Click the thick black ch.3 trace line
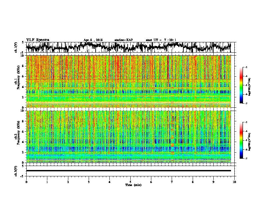This screenshot has height=204, width=264. 129,171
